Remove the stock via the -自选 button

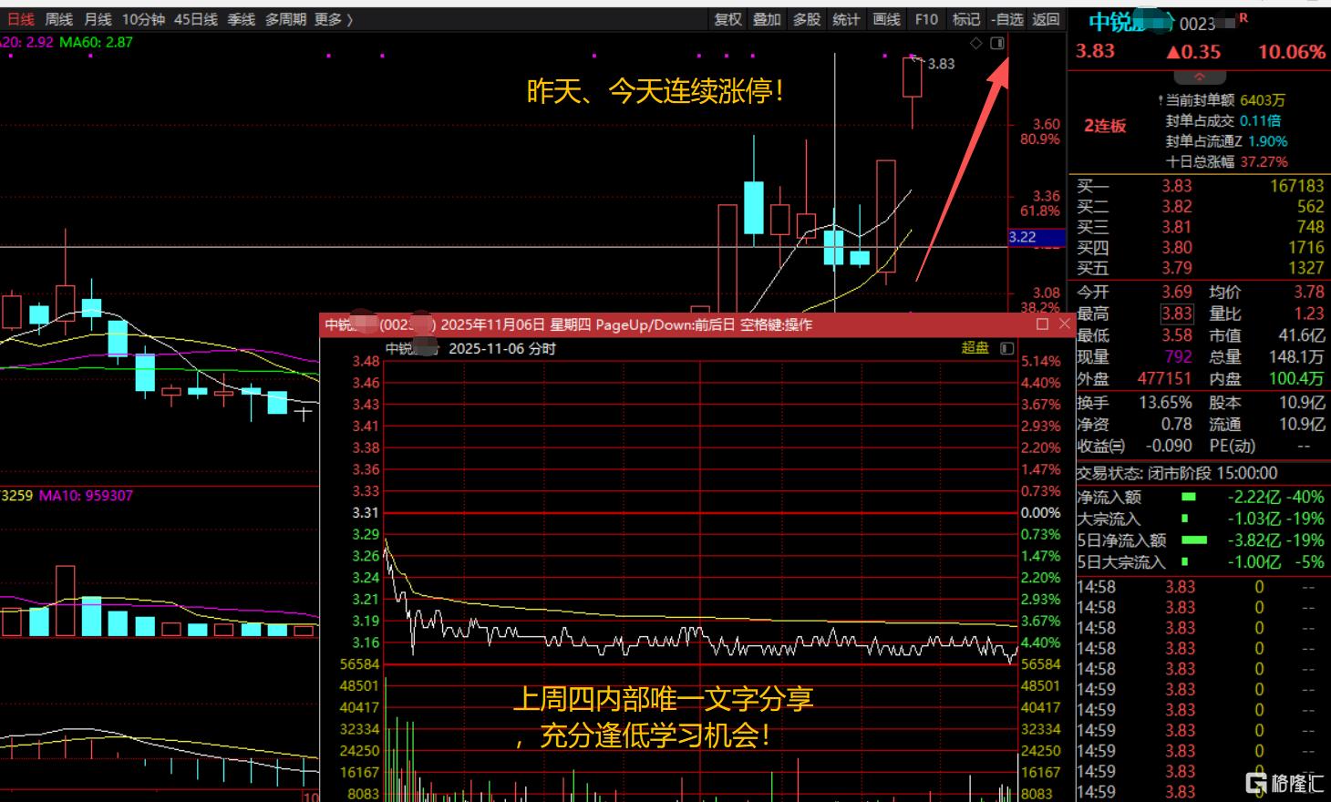(x=1007, y=19)
